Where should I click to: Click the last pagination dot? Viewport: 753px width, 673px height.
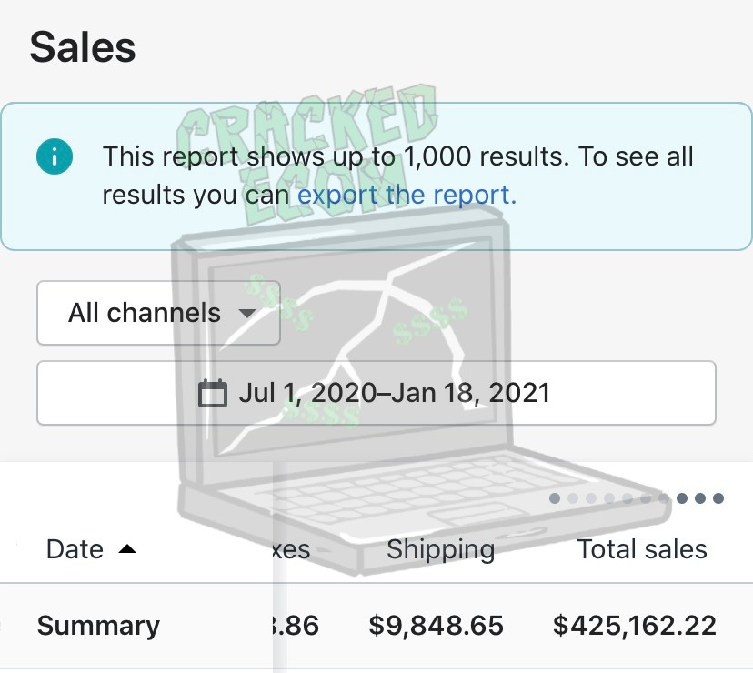click(x=718, y=498)
